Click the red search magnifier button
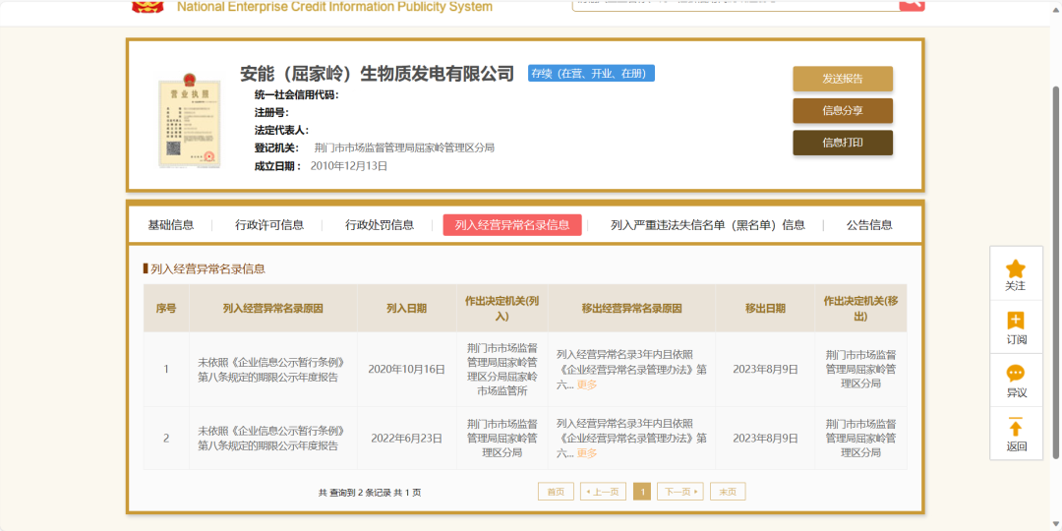Viewport: 1062px width, 531px height. click(912, 4)
